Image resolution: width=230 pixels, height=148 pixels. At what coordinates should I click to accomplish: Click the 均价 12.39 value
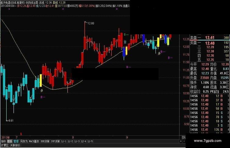tap(225, 64)
